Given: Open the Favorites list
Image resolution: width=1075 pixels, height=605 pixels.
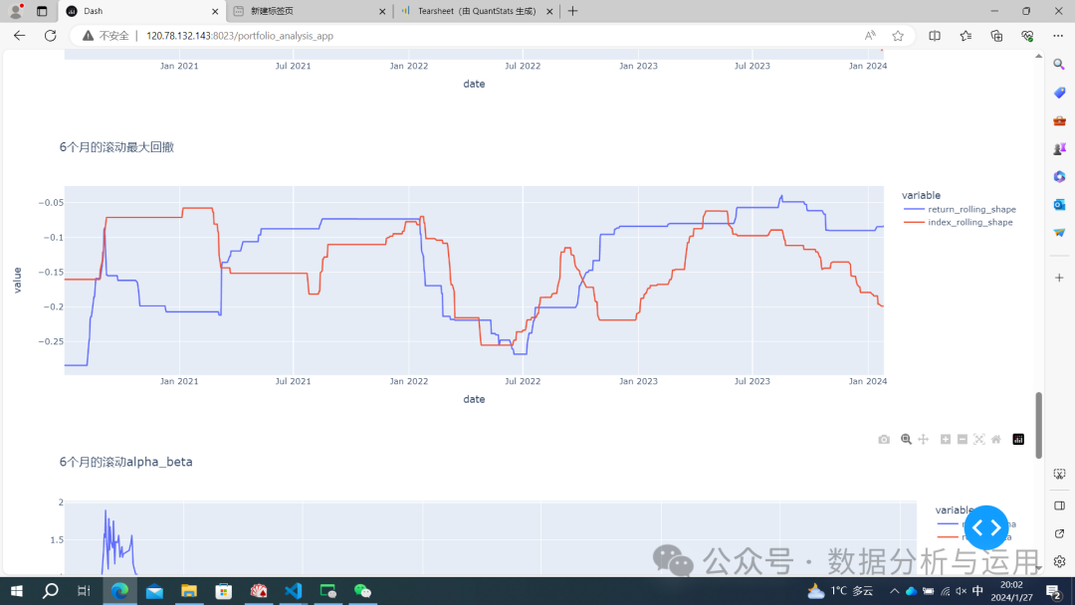Looking at the screenshot, I should pyautogui.click(x=966, y=36).
